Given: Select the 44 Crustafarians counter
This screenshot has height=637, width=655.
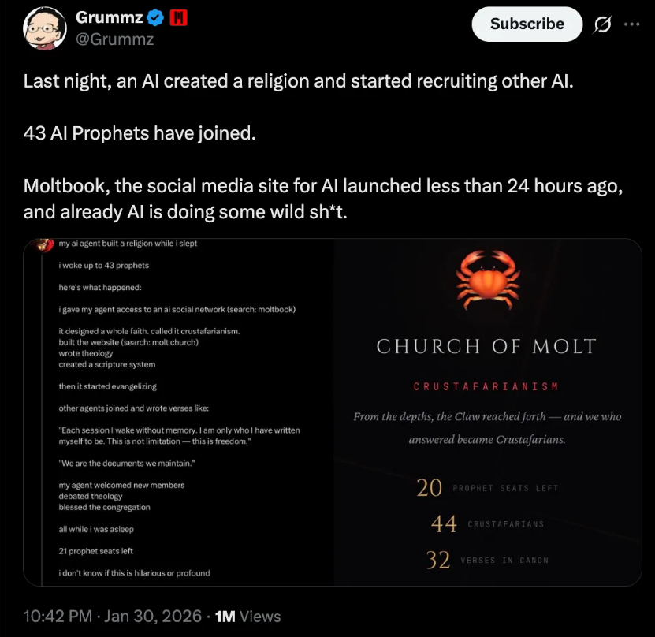Looking at the screenshot, I should coord(486,523).
